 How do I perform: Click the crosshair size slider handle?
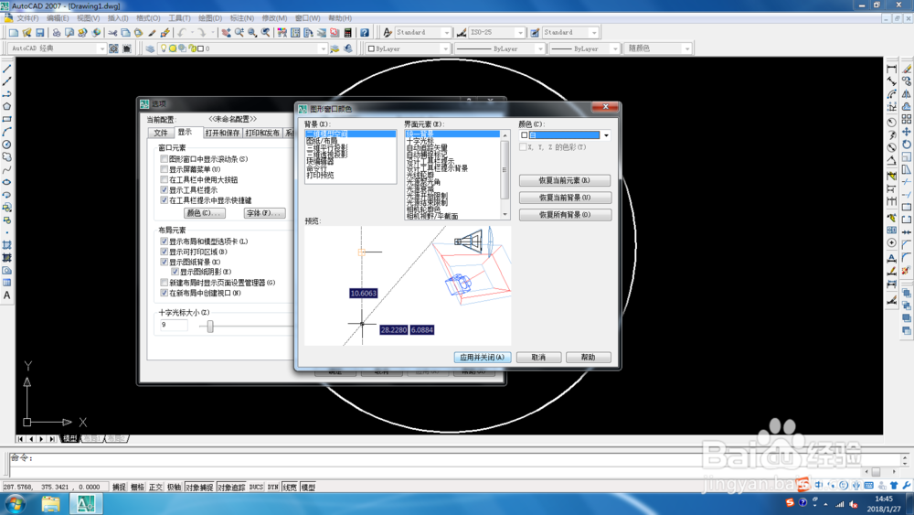click(210, 326)
